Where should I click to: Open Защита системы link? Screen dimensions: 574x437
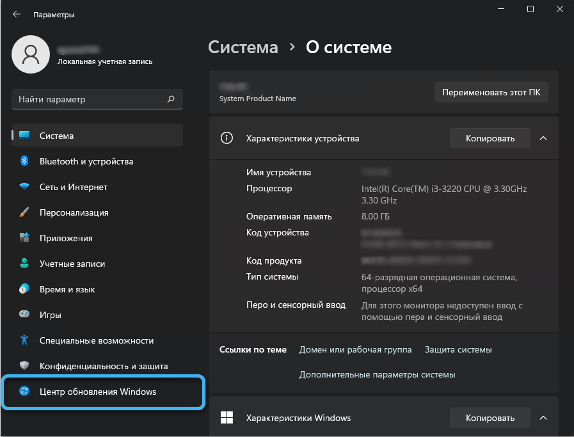[458, 349]
